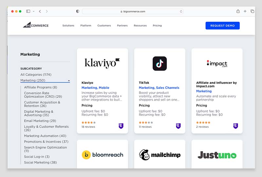Open the Solutions menu

pyautogui.click(x=68, y=26)
